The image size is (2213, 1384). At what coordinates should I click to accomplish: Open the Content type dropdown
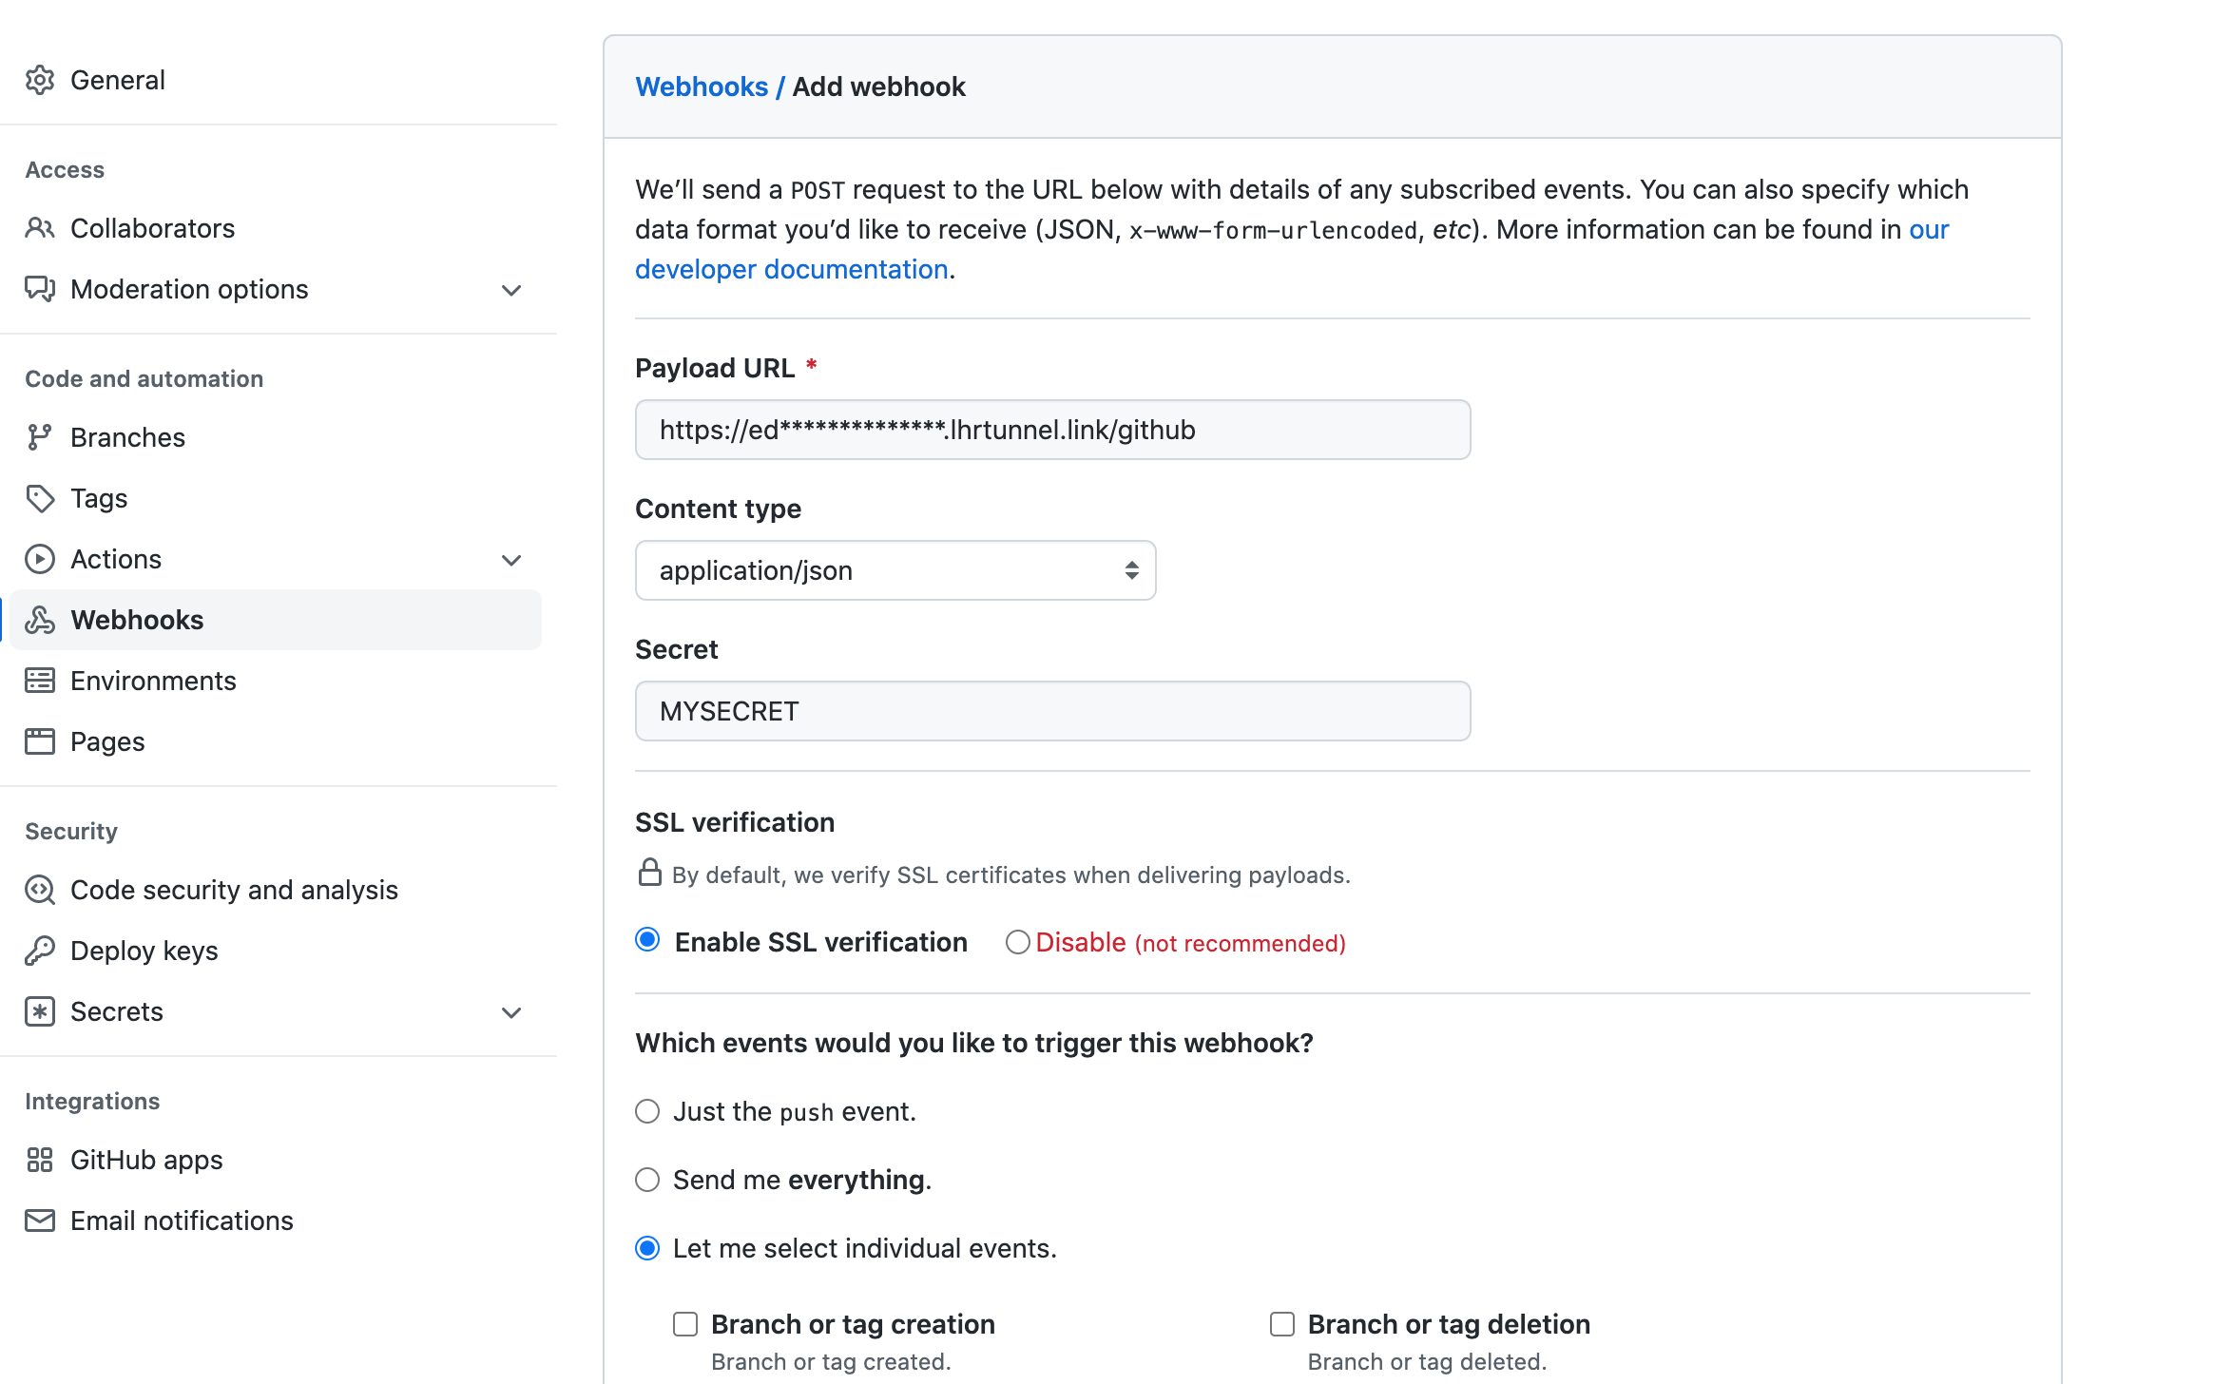pos(895,570)
